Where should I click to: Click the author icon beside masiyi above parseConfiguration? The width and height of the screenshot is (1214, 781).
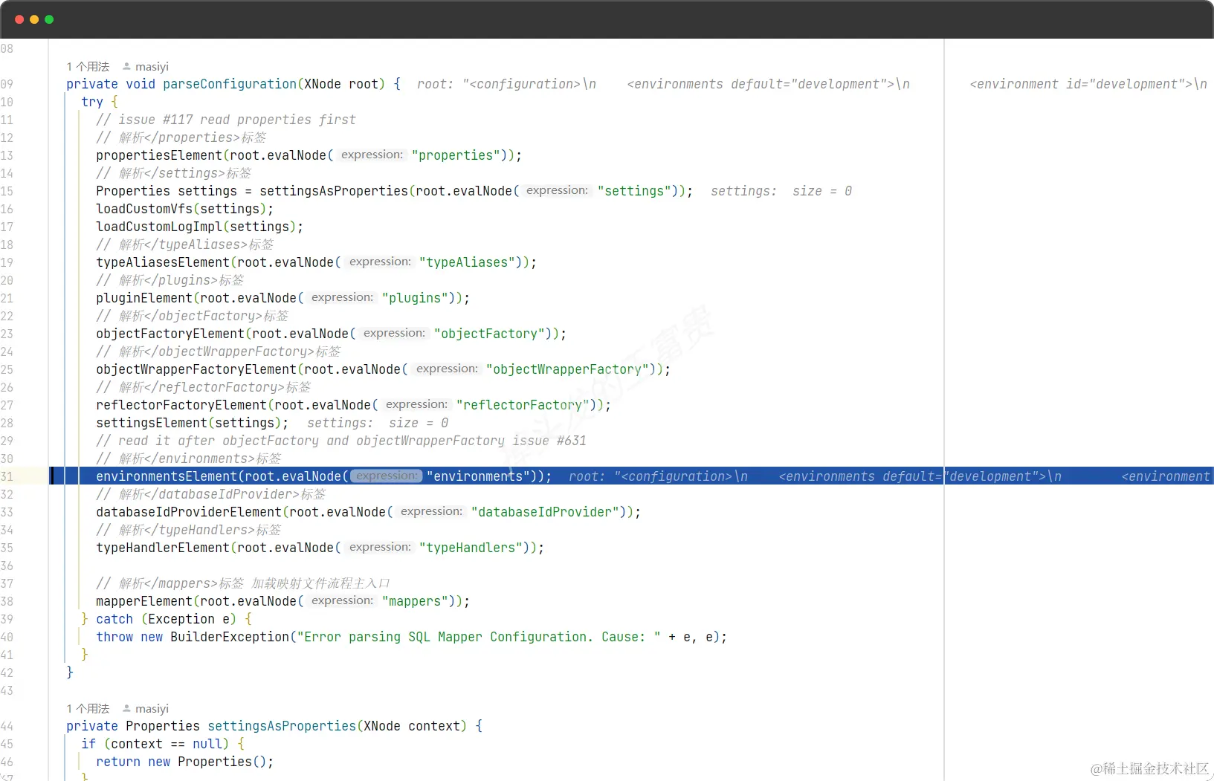click(126, 66)
